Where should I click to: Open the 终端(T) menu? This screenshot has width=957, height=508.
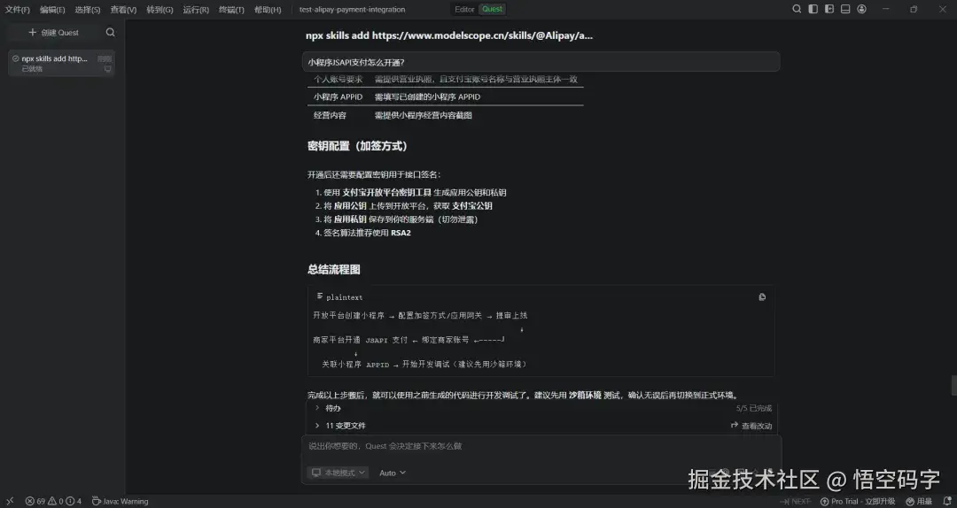click(231, 10)
